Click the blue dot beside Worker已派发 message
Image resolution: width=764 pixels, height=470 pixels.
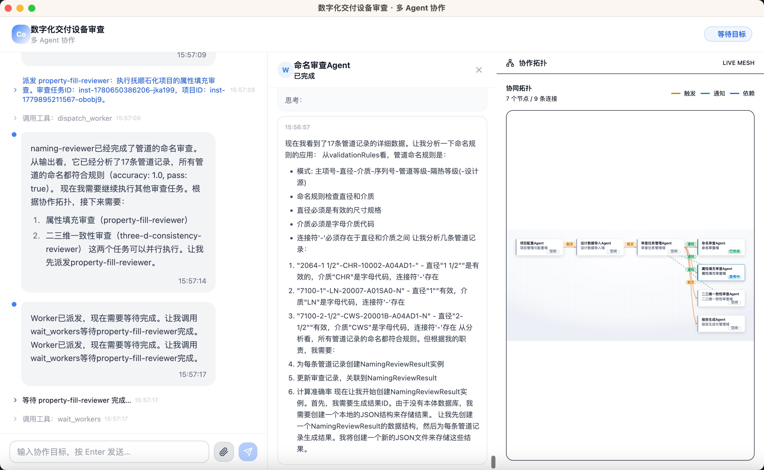[x=14, y=304]
